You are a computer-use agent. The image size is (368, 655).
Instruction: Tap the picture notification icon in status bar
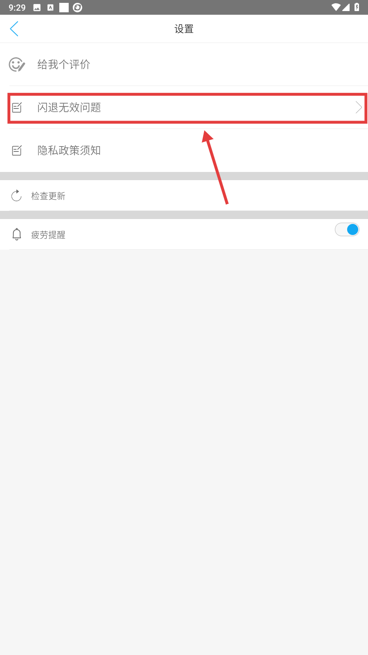(x=37, y=7)
